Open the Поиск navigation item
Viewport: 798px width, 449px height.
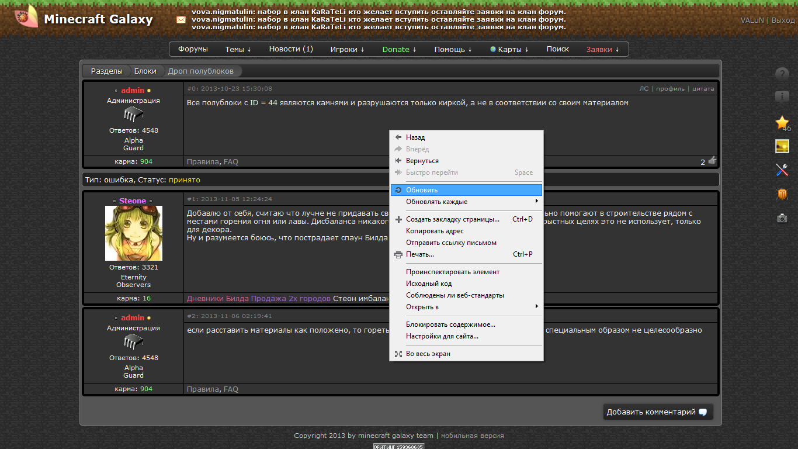click(x=558, y=49)
